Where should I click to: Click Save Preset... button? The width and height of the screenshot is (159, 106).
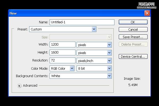(133, 37)
